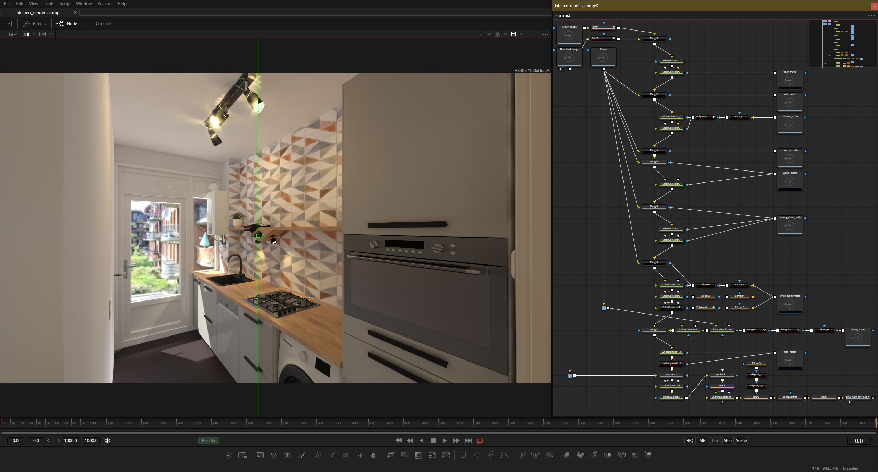Add a Blur tool (droplet icon)
Image resolution: width=878 pixels, height=472 pixels.
tap(373, 455)
